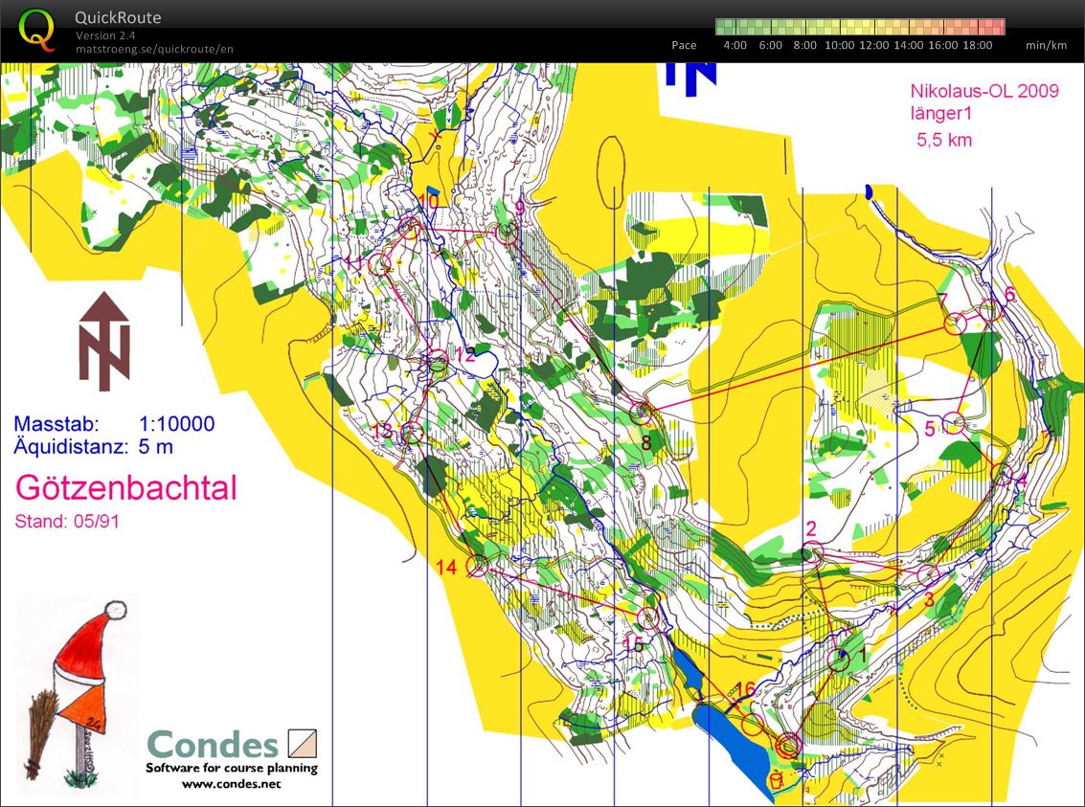Click the QuickRoute Q logo

37,30
